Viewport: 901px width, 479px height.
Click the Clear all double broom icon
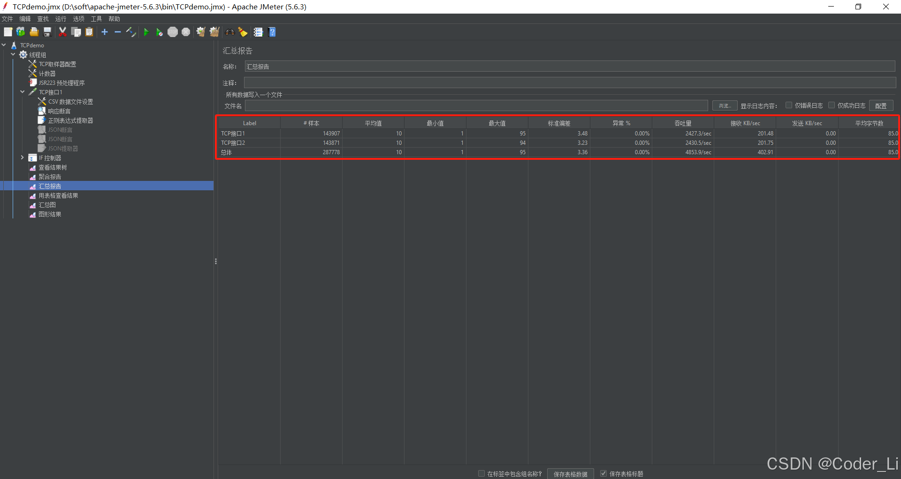tap(214, 32)
